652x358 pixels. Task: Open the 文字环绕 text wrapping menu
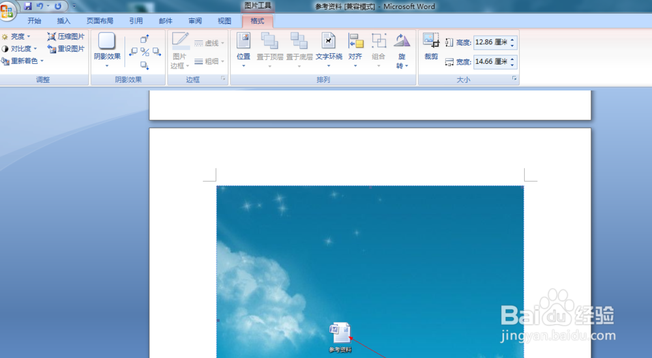point(329,50)
